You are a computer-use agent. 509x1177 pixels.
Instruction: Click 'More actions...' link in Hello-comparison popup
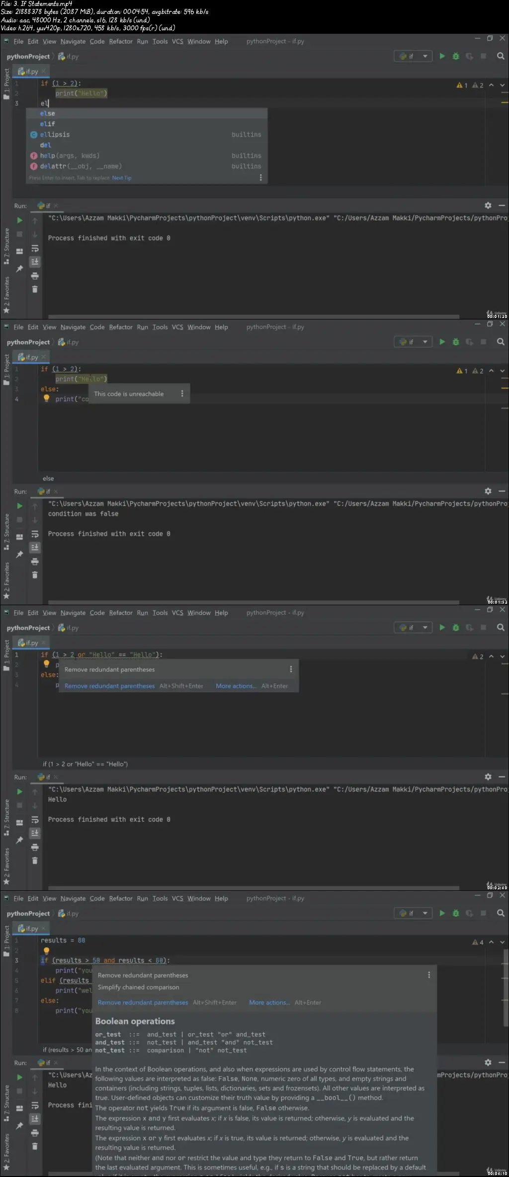tap(236, 686)
